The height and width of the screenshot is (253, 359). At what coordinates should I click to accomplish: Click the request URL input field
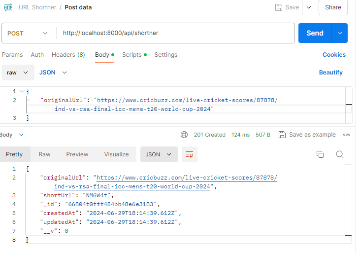(175, 33)
